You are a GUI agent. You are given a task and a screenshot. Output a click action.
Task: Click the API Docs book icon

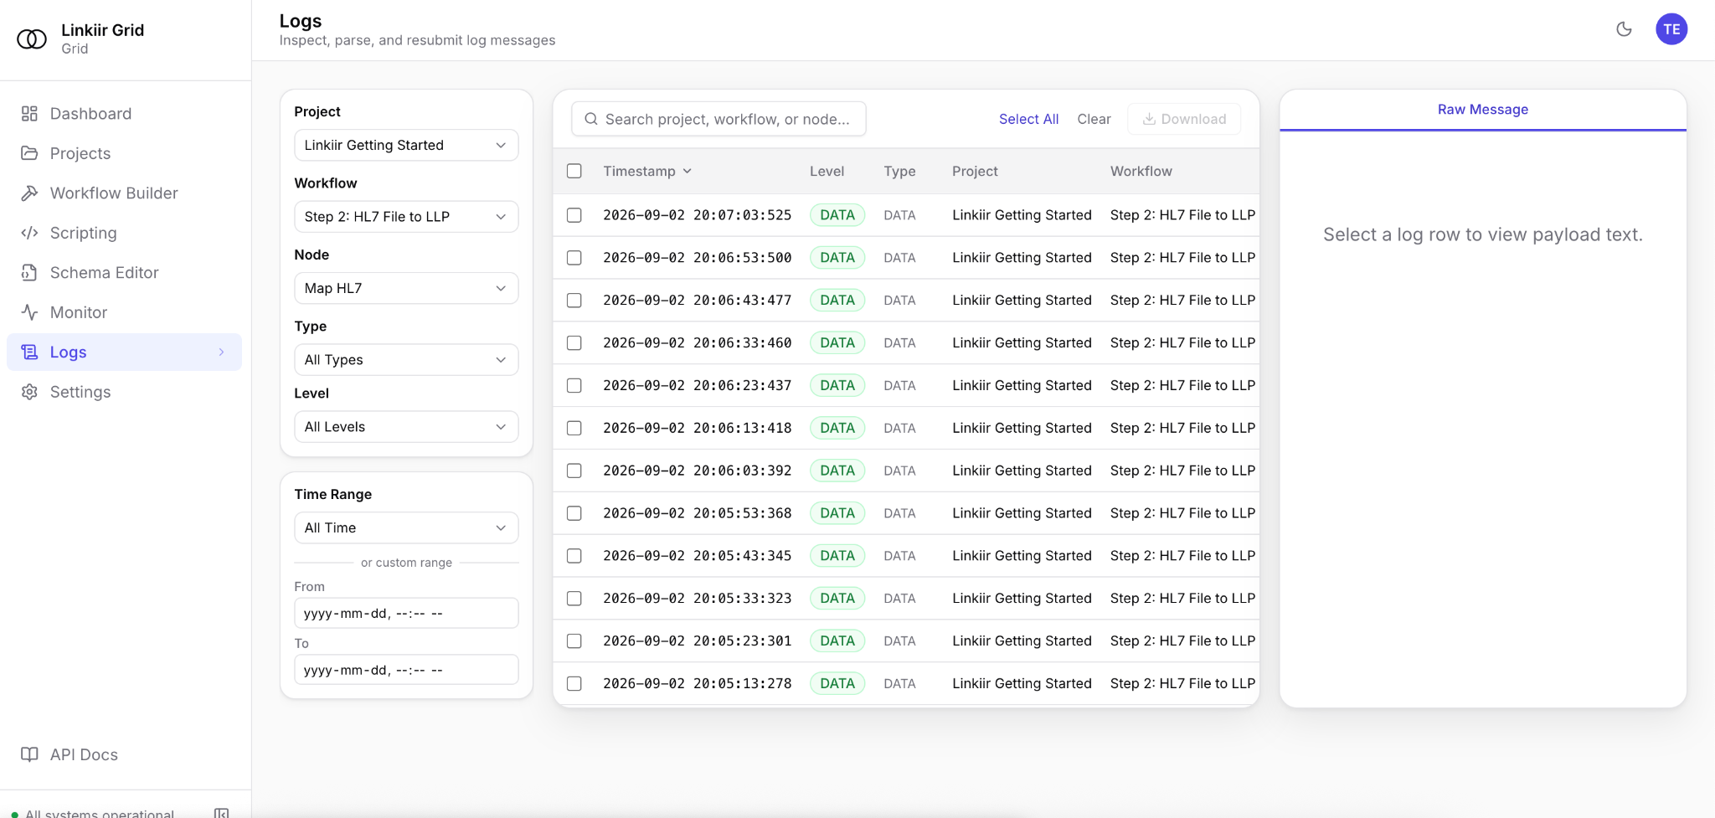point(29,754)
